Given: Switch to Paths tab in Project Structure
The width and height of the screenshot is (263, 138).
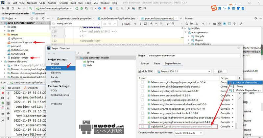Looking at the screenshot, I should click(x=157, y=63).
